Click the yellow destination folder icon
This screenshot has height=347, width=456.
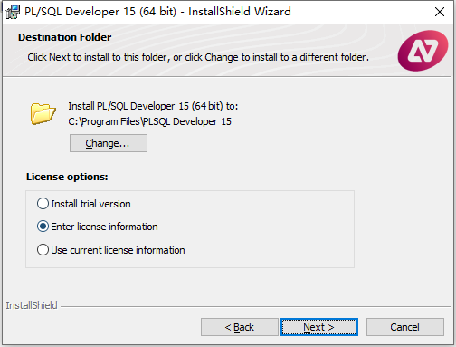click(43, 113)
